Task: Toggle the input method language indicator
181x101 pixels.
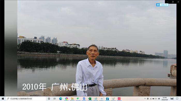Action: pos(159,99)
